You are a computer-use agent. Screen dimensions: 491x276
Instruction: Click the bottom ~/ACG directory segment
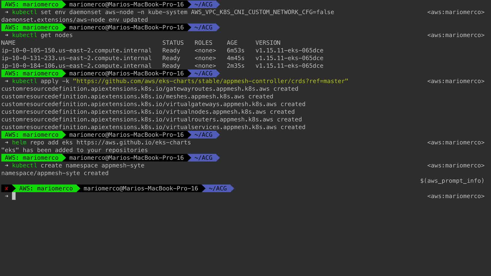coord(218,189)
